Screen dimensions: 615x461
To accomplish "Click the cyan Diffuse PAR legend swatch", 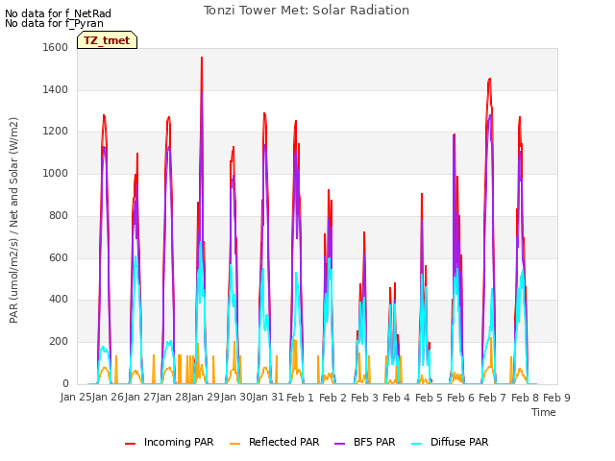I will pos(417,444).
